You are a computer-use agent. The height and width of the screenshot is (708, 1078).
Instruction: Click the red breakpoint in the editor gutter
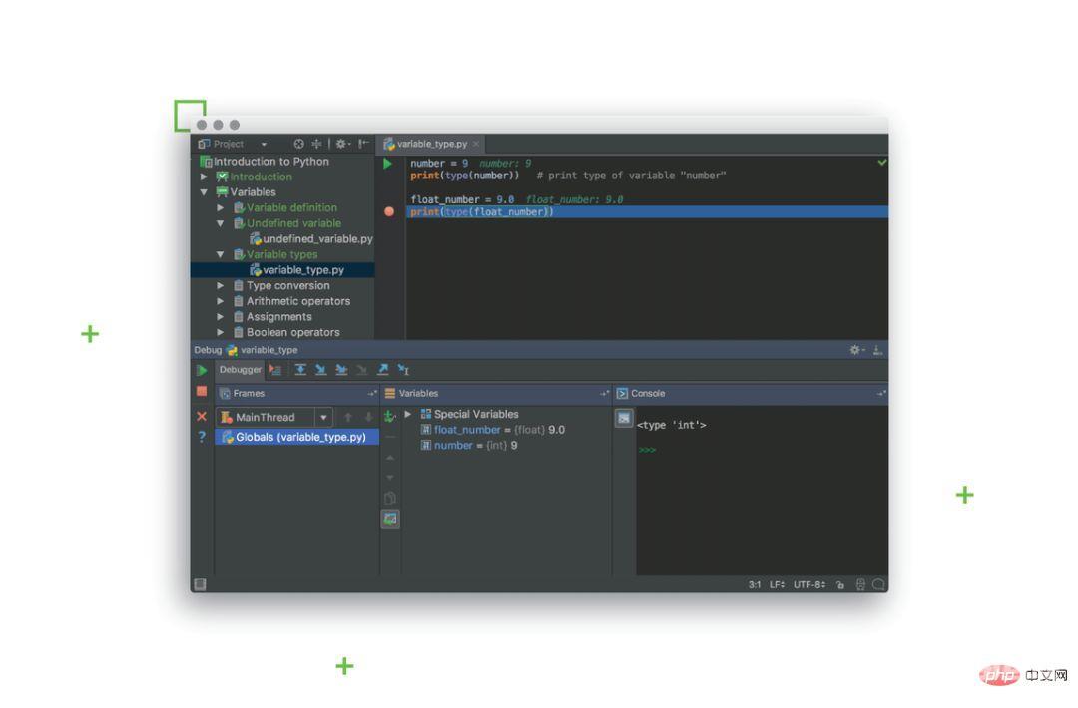(x=388, y=210)
